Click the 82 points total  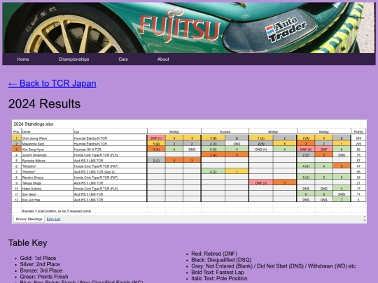[358, 150]
